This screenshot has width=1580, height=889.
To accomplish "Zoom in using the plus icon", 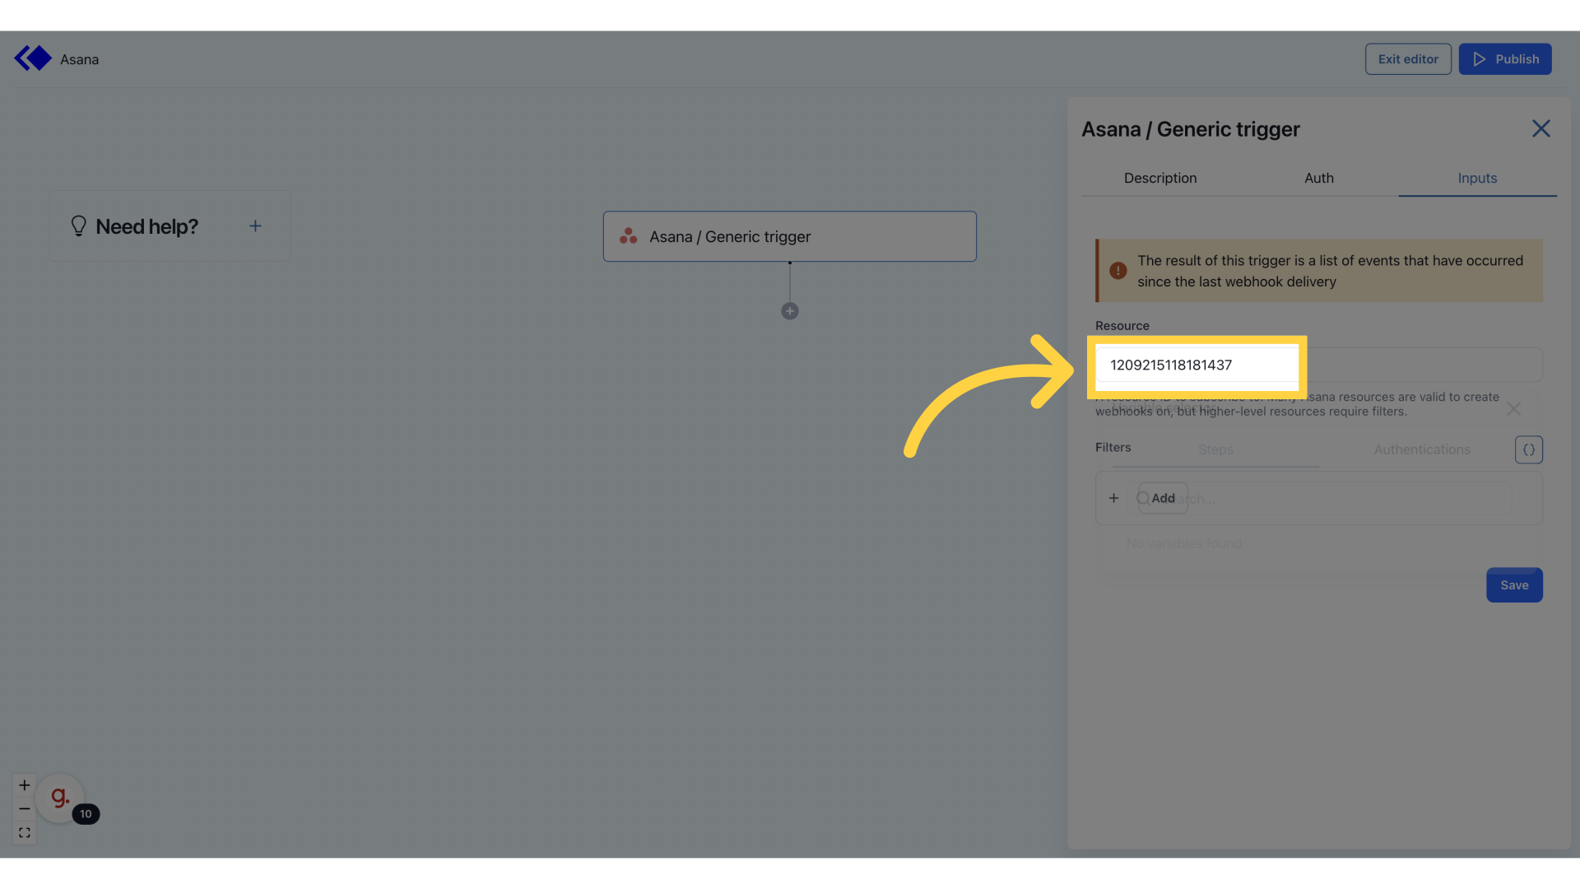I will click(24, 784).
